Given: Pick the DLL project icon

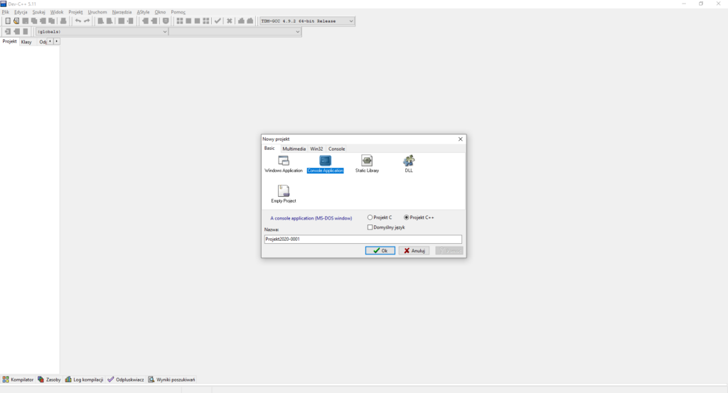Looking at the screenshot, I should point(409,161).
